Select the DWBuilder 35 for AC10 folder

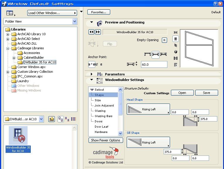37,62
